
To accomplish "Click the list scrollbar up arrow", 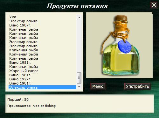I will pos(79,18).
